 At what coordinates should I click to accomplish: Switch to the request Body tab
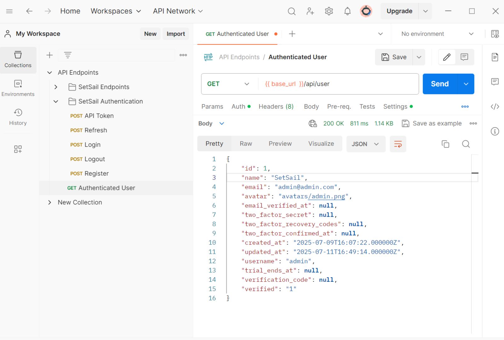311,106
